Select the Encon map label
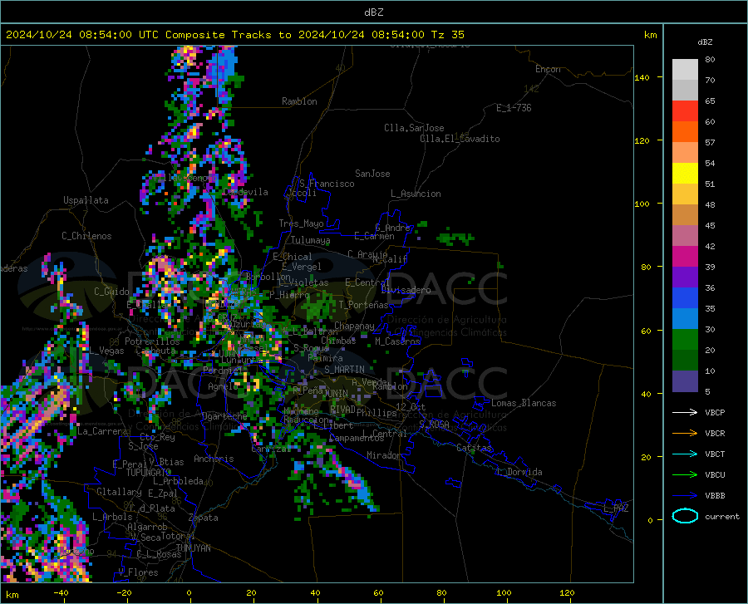 pos(548,69)
